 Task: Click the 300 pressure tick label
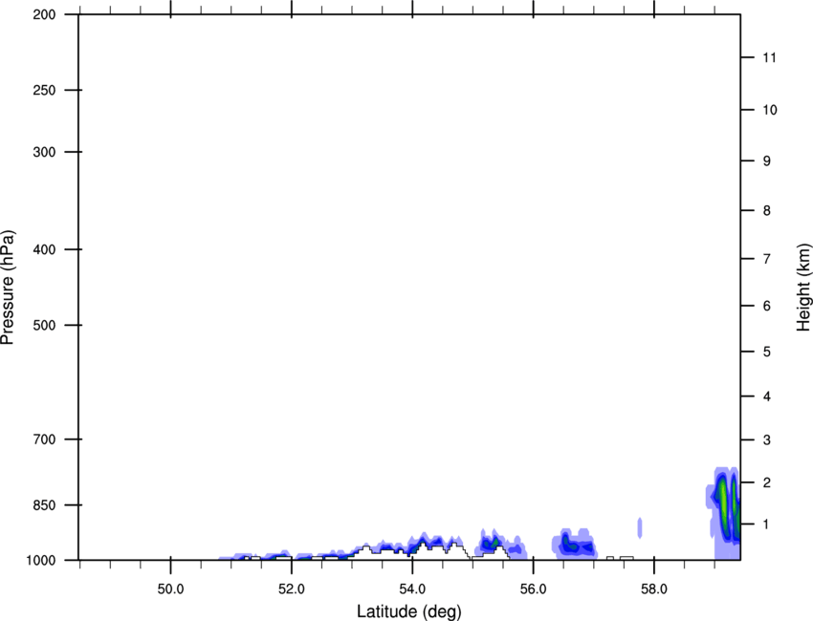[44, 152]
